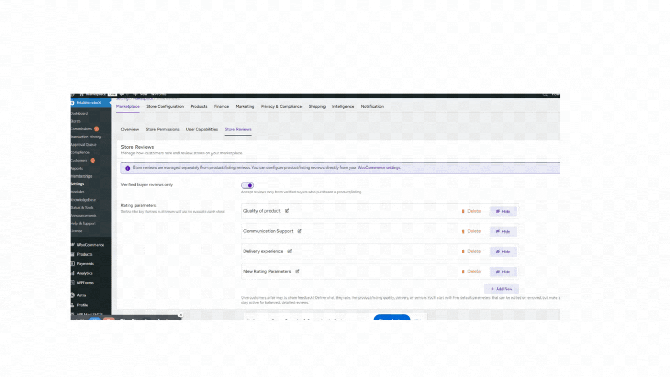The height and width of the screenshot is (377, 670).
Task: Click edit icon next to Quality of product
Action: click(287, 211)
